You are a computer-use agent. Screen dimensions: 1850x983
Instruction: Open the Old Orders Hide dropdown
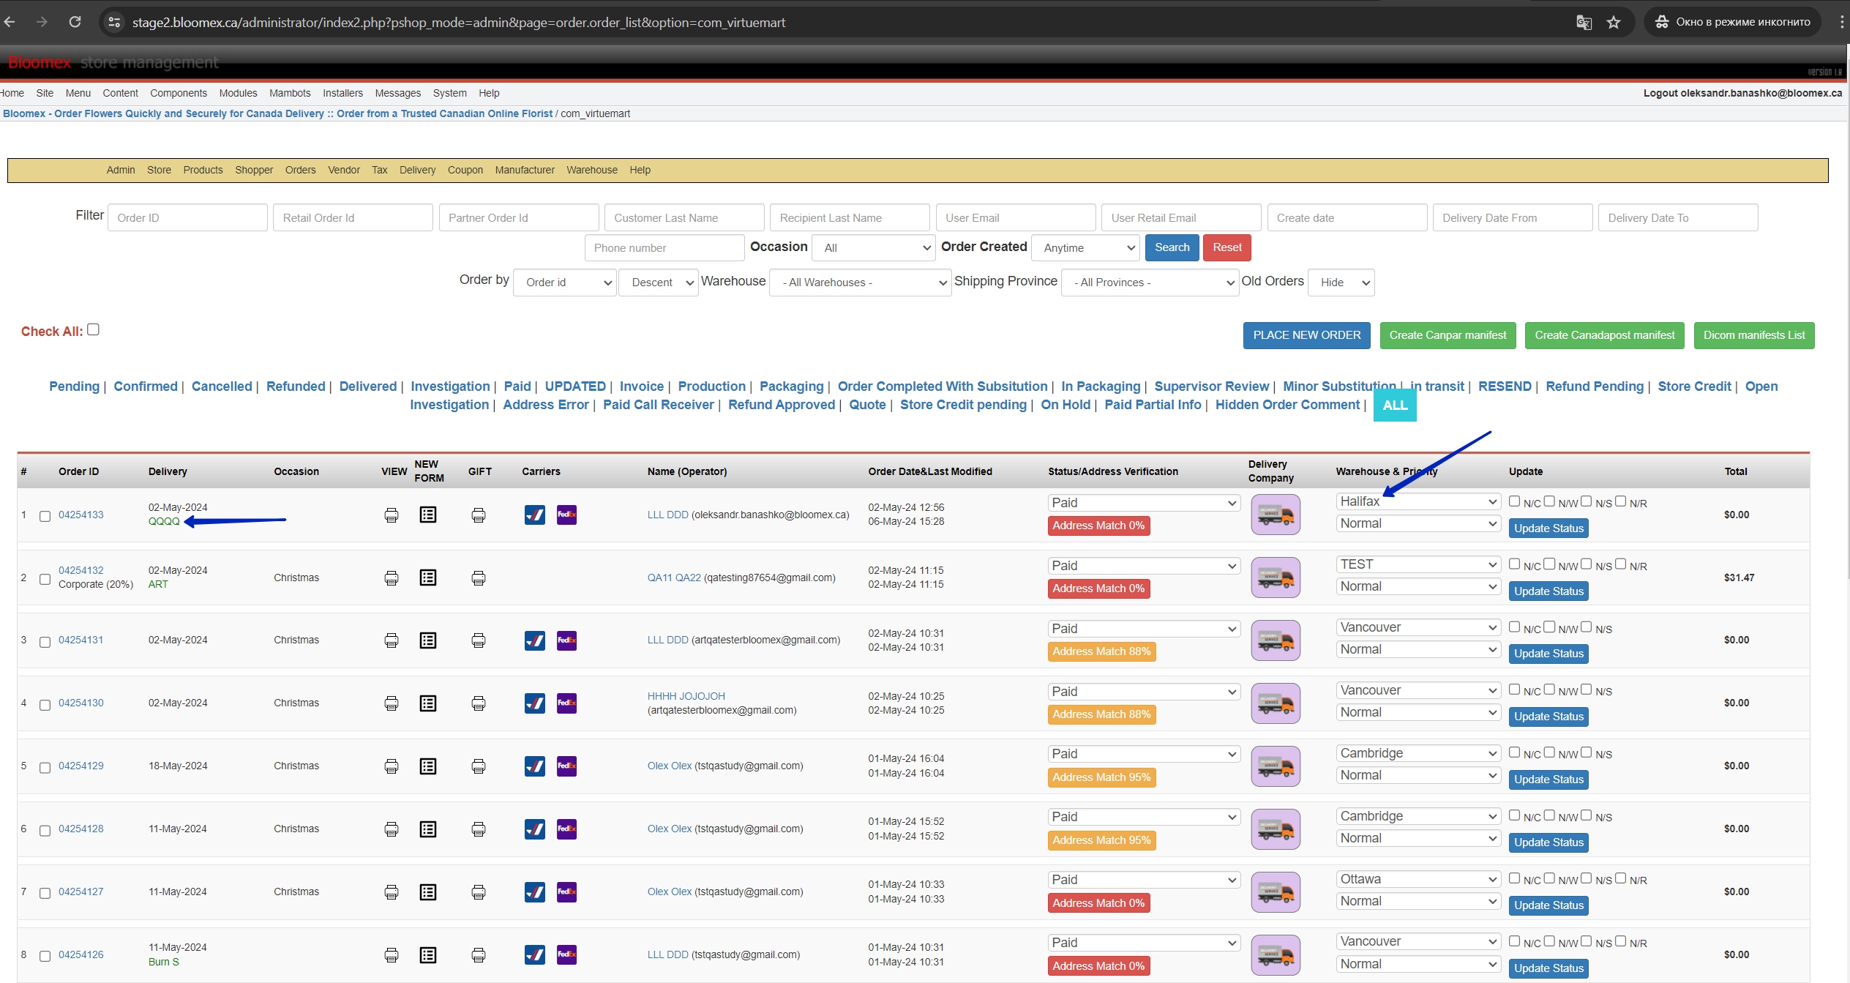click(x=1341, y=283)
